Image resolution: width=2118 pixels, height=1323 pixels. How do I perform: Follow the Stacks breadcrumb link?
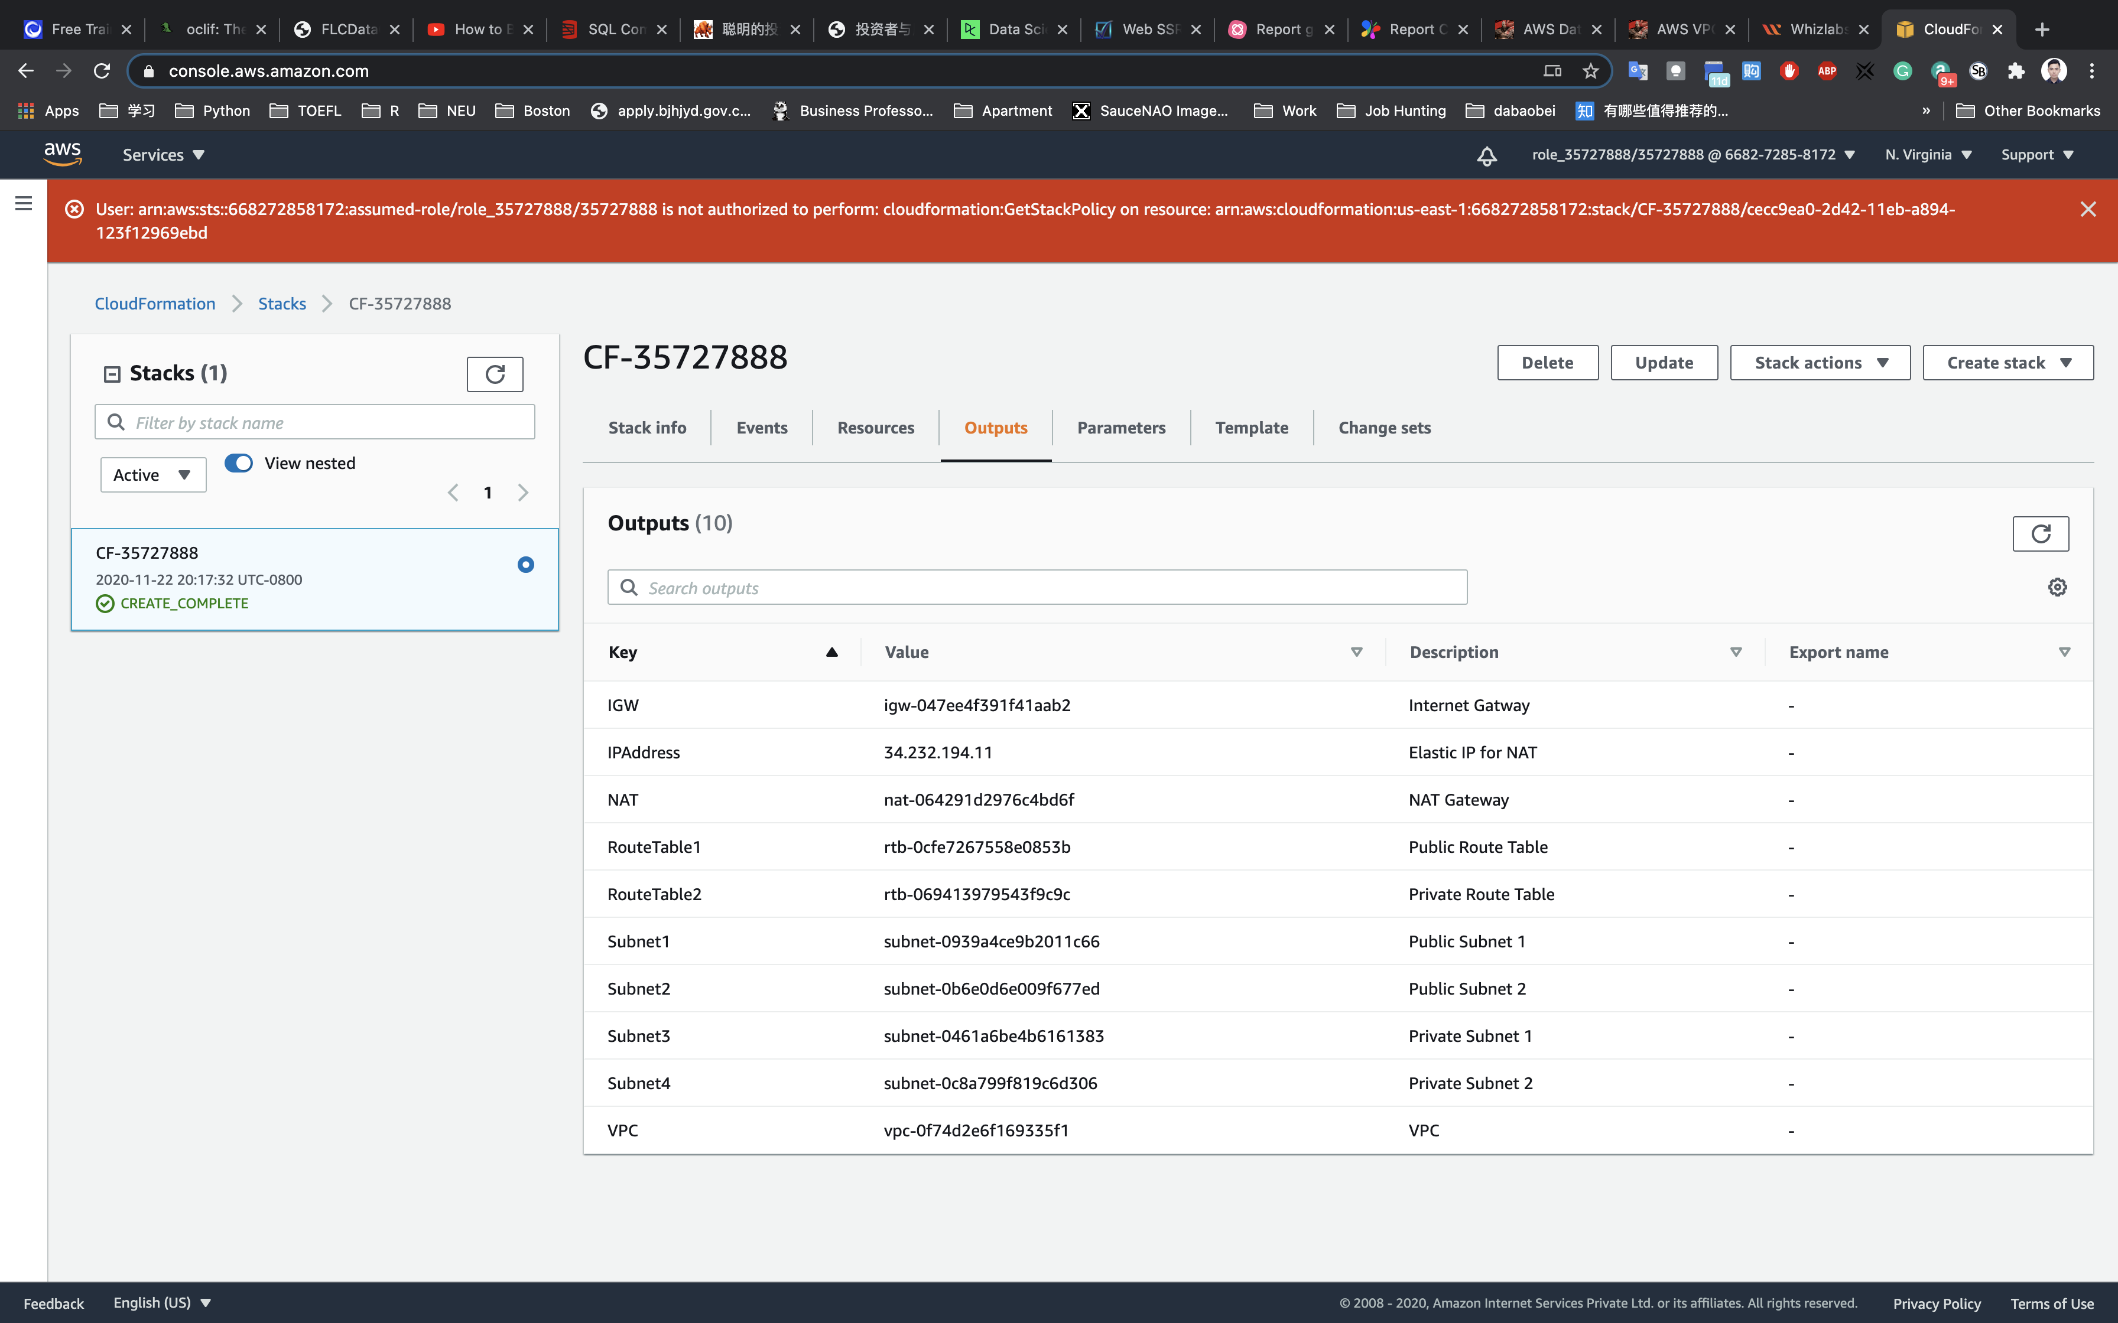pyautogui.click(x=282, y=304)
